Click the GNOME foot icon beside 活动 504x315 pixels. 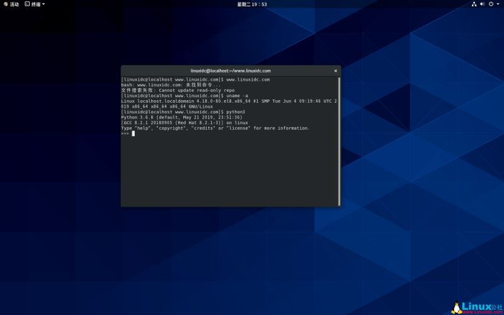pyautogui.click(x=6, y=4)
